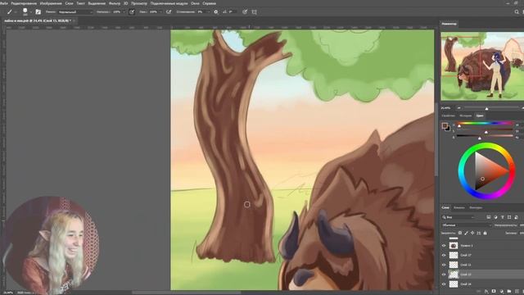Viewport: 524px width, 295px height.
Task: Lock layer position icon
Action: click(472, 233)
